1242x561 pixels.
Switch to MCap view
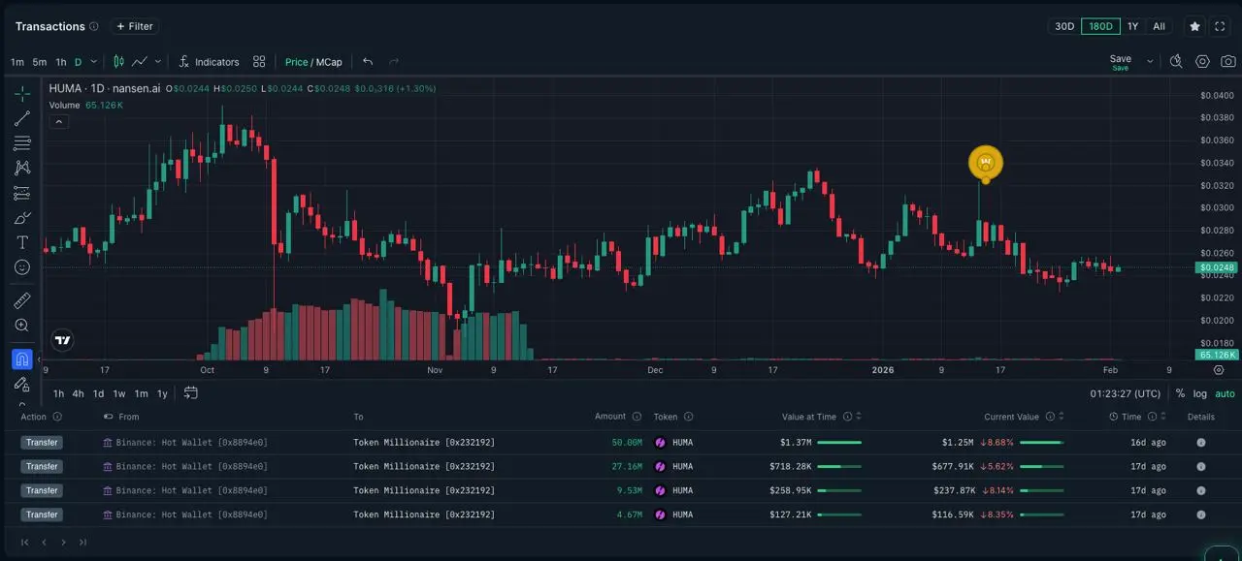329,62
